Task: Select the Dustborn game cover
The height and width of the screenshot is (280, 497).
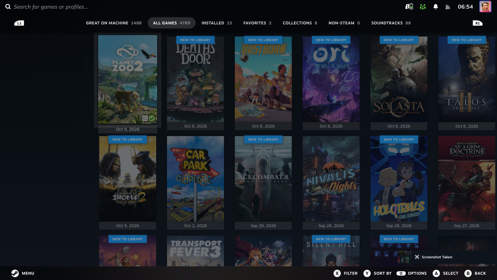Action: pos(263,79)
